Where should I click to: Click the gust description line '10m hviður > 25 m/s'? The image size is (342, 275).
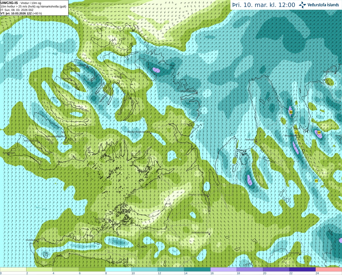33,6
